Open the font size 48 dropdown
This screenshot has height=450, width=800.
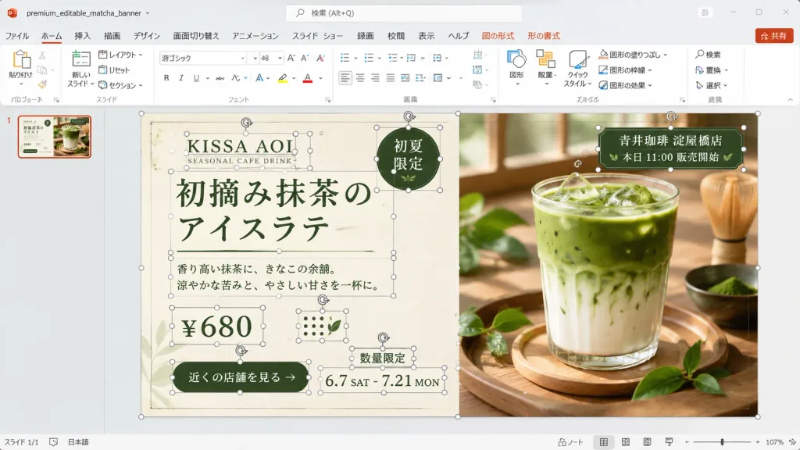point(280,58)
